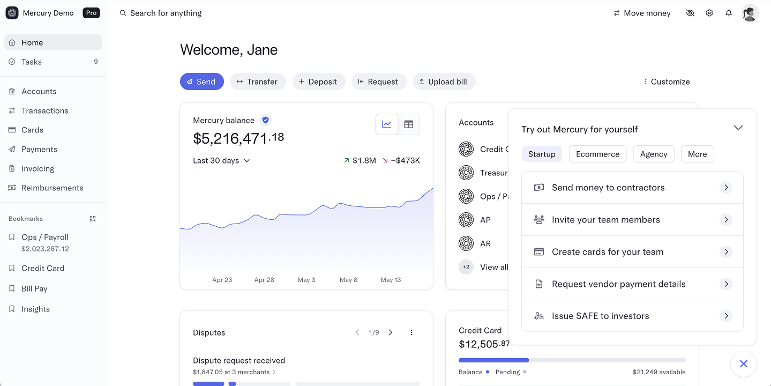
Task: Open Home in the sidebar
Action: (x=53, y=42)
